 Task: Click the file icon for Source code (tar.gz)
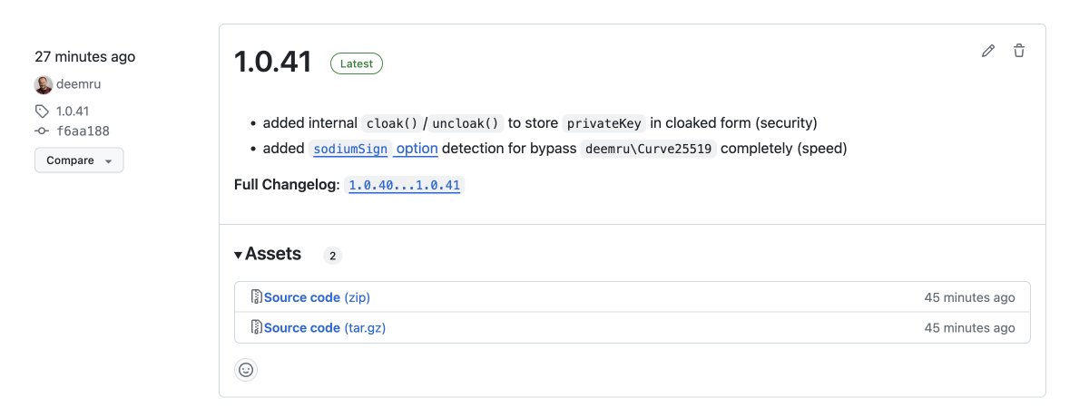[257, 328]
